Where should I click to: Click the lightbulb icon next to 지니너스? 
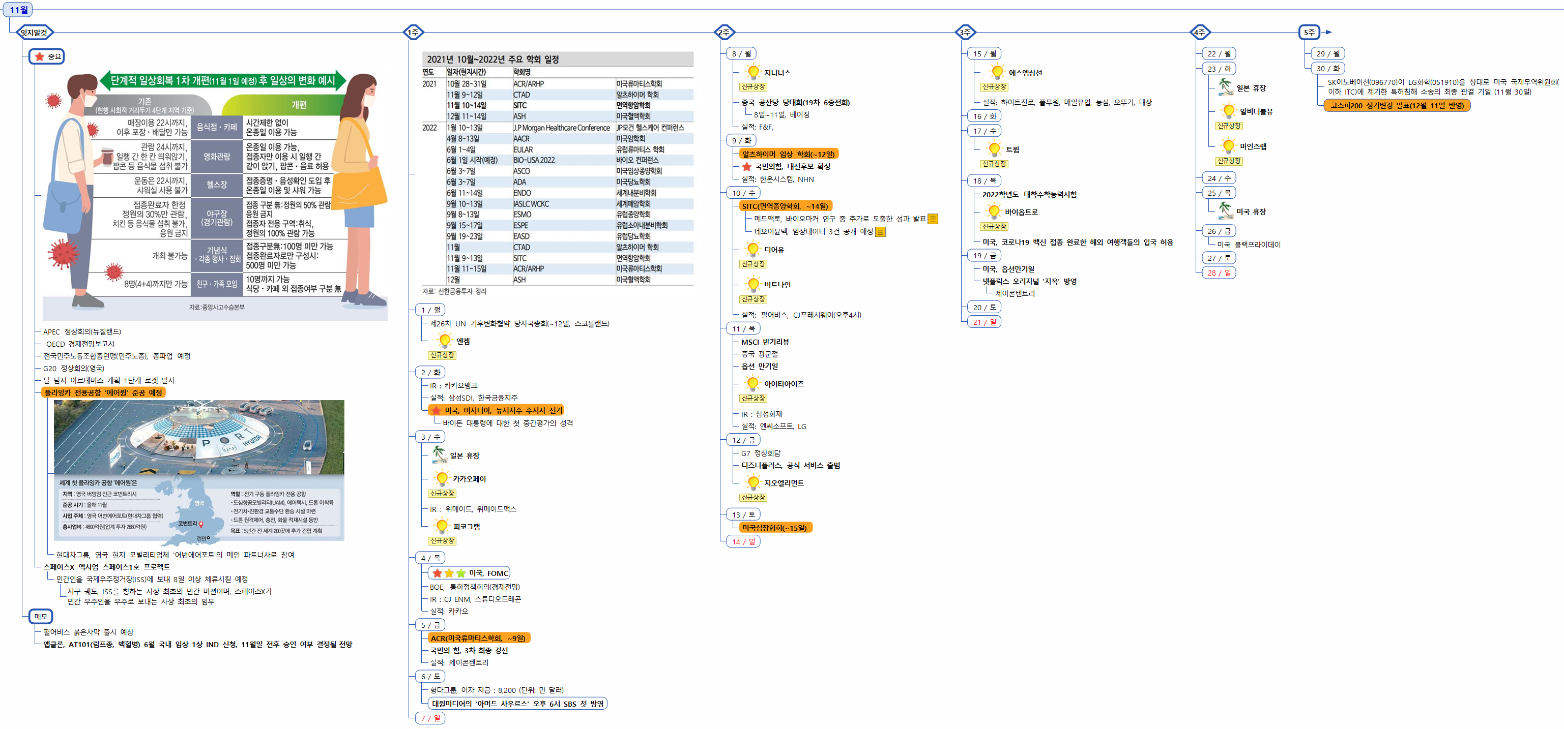(x=753, y=72)
